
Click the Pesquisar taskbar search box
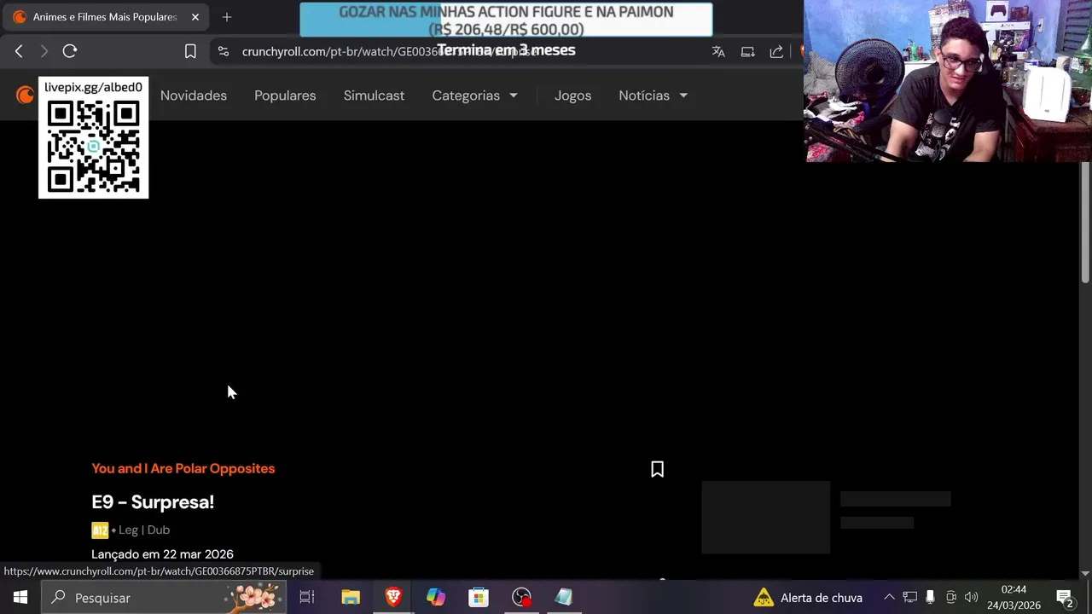[x=163, y=598]
